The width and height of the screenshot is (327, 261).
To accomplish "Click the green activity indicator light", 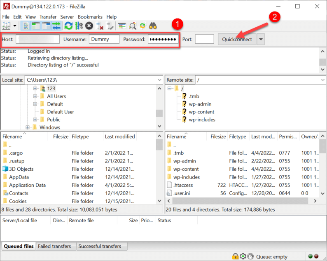I will (x=310, y=256).
